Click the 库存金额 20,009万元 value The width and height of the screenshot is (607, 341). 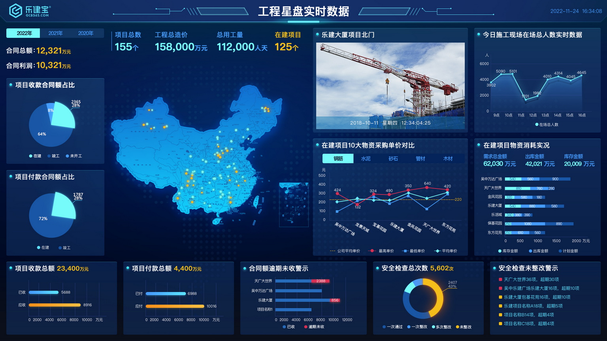[579, 164]
